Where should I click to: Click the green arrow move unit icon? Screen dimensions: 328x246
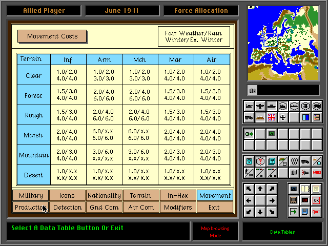[249, 134]
